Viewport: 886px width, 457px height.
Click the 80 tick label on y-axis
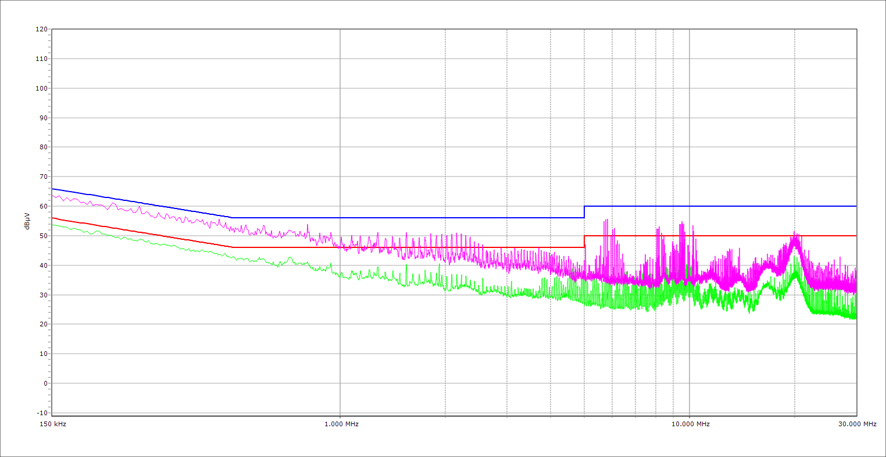click(x=42, y=147)
